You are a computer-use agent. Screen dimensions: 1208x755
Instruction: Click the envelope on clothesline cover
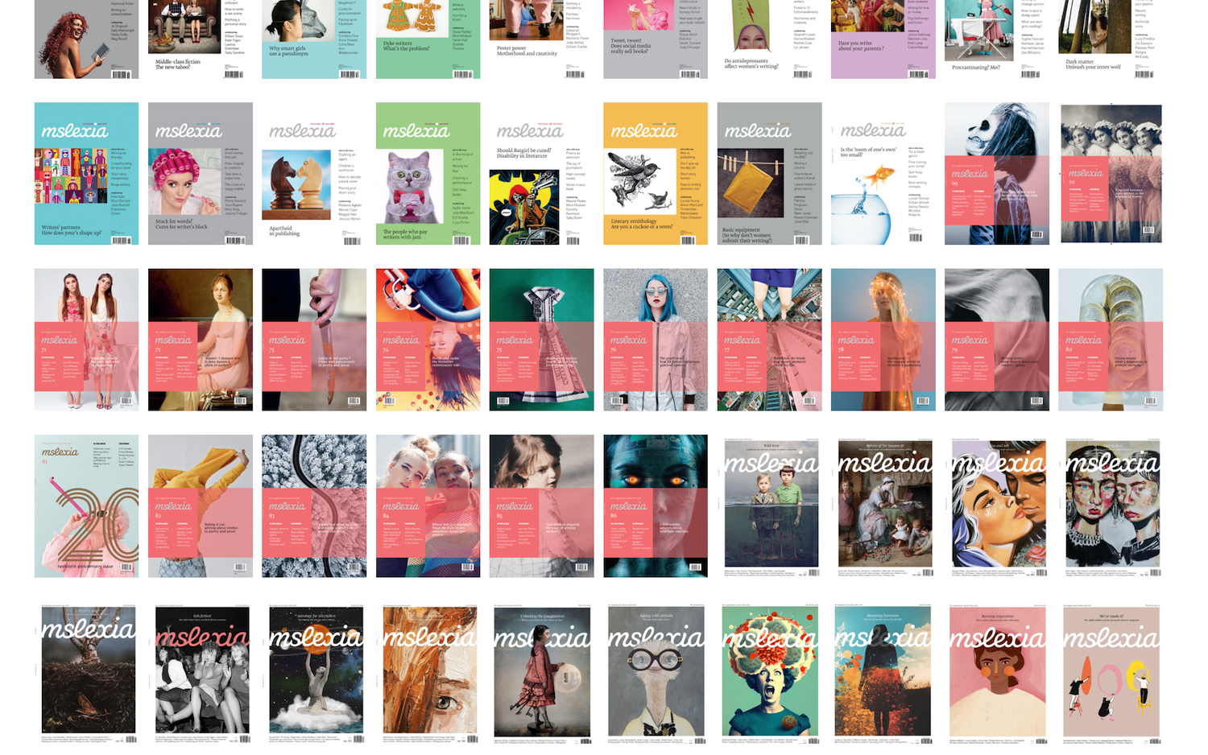pyautogui.click(x=769, y=173)
